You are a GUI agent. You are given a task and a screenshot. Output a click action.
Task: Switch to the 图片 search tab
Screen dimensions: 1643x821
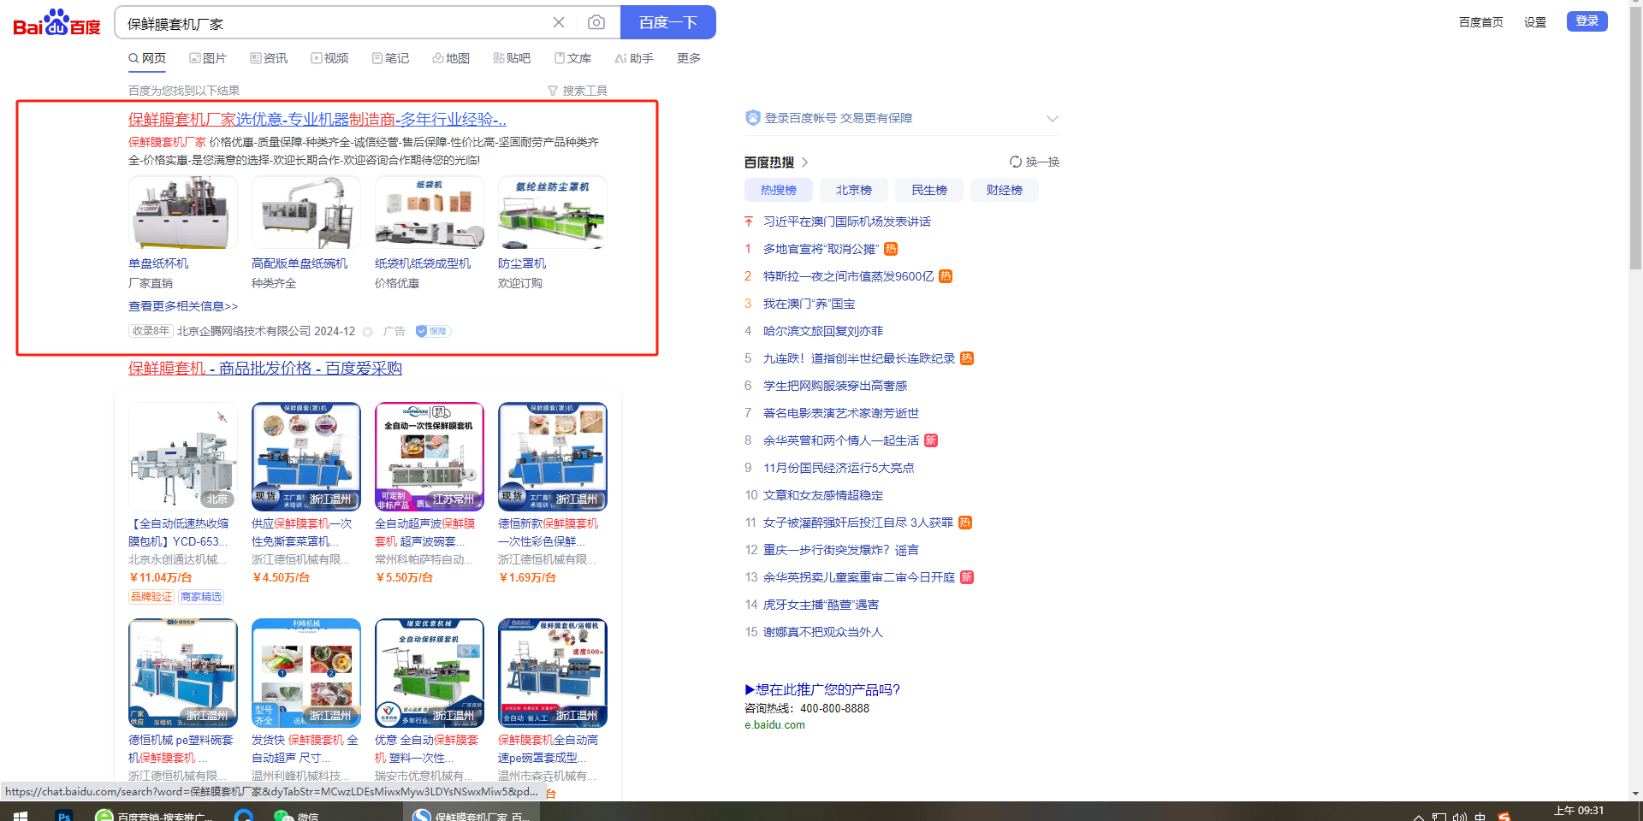(208, 58)
